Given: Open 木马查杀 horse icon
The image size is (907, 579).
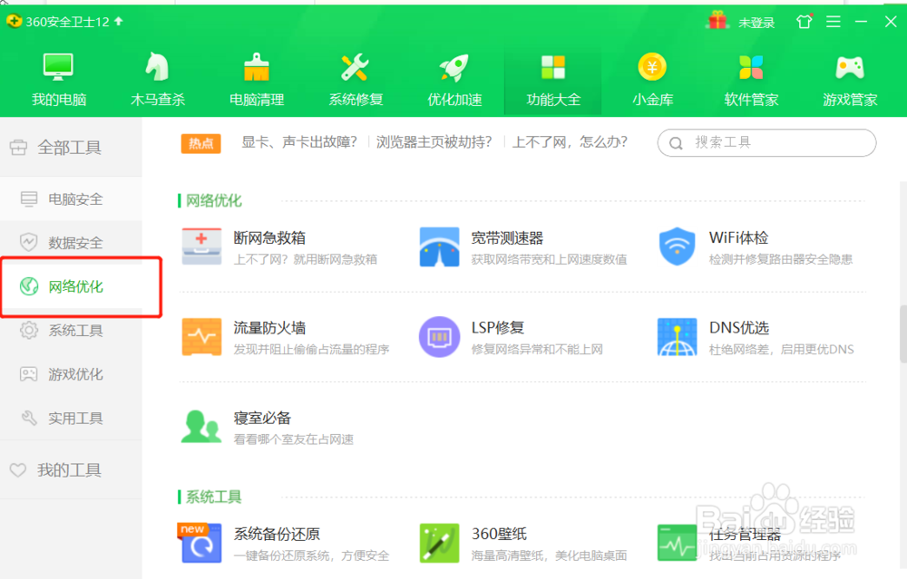Looking at the screenshot, I should tap(157, 67).
